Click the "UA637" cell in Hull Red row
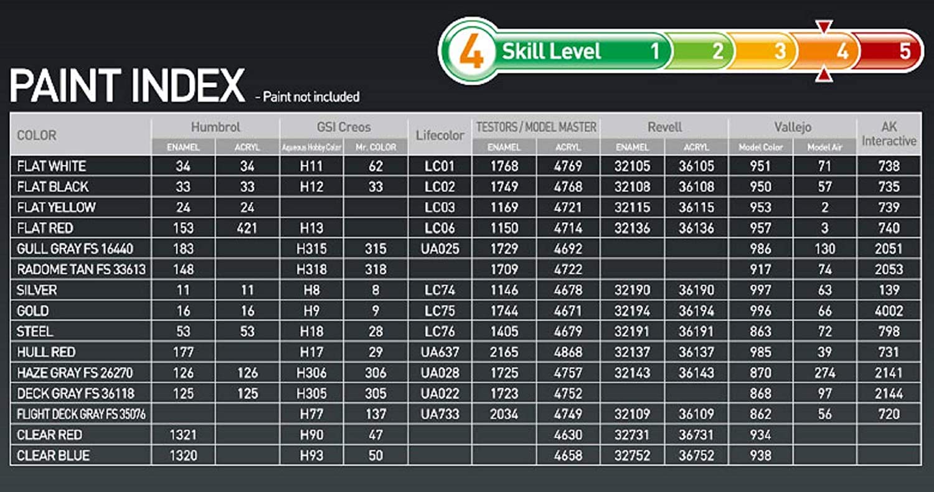This screenshot has width=934, height=492. pos(440,352)
